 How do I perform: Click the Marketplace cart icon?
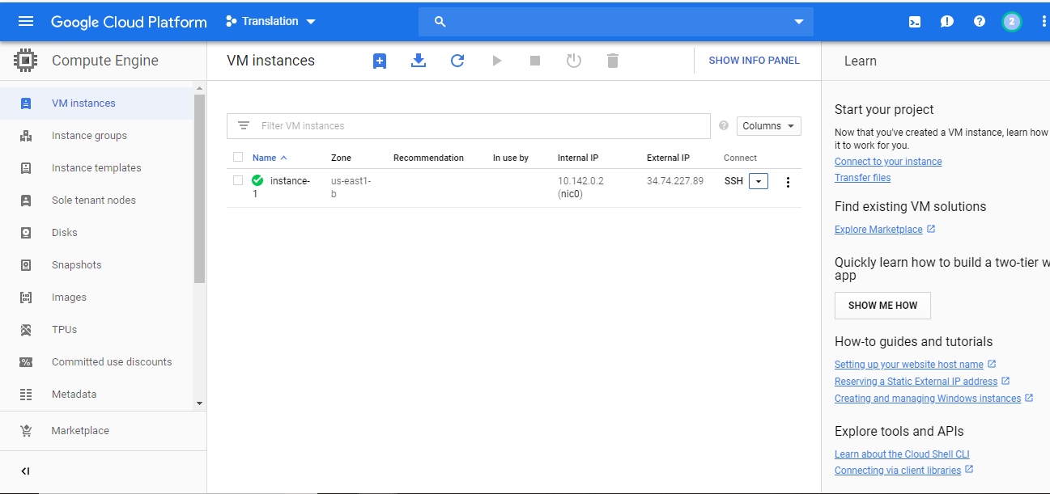point(26,431)
